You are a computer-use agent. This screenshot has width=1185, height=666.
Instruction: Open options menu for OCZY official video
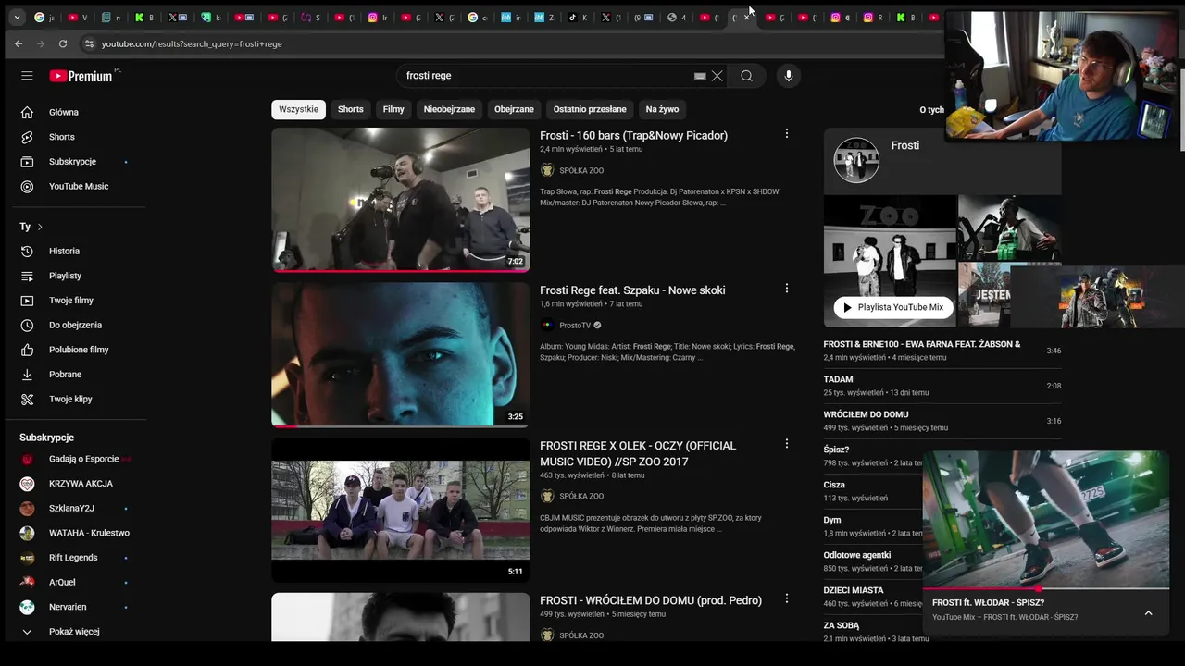point(787,444)
